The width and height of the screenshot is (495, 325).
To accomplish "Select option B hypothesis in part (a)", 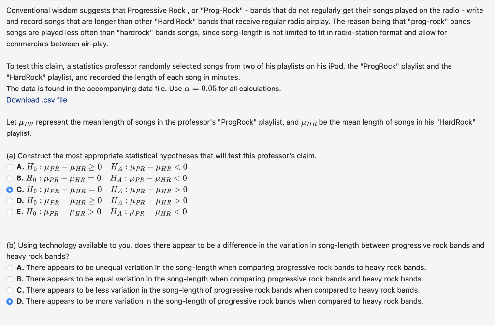I will click(x=10, y=178).
